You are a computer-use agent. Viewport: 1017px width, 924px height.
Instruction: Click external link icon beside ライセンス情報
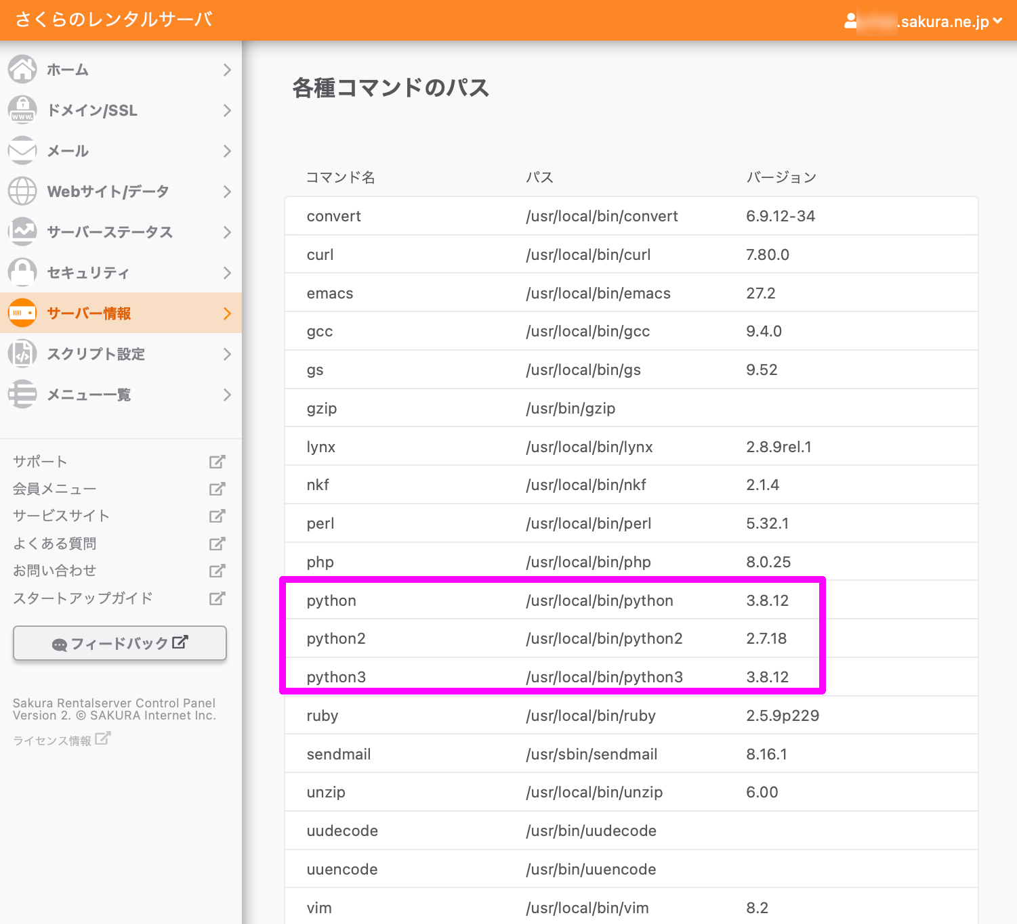click(x=102, y=739)
